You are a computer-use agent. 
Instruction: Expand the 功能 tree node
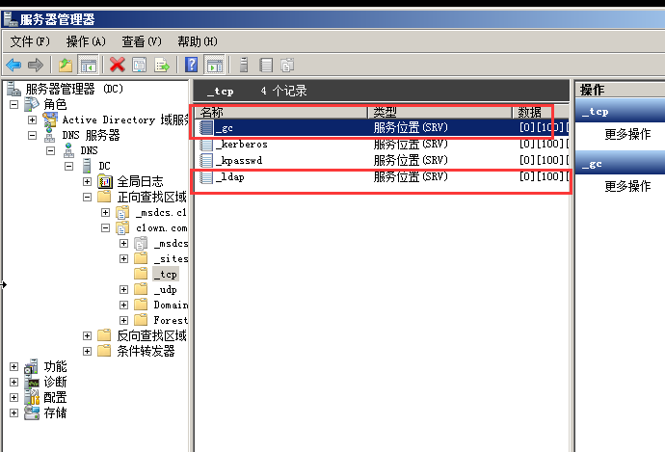pos(13,366)
